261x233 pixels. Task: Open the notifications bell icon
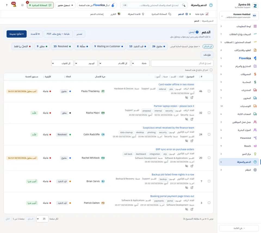click(x=14, y=5)
